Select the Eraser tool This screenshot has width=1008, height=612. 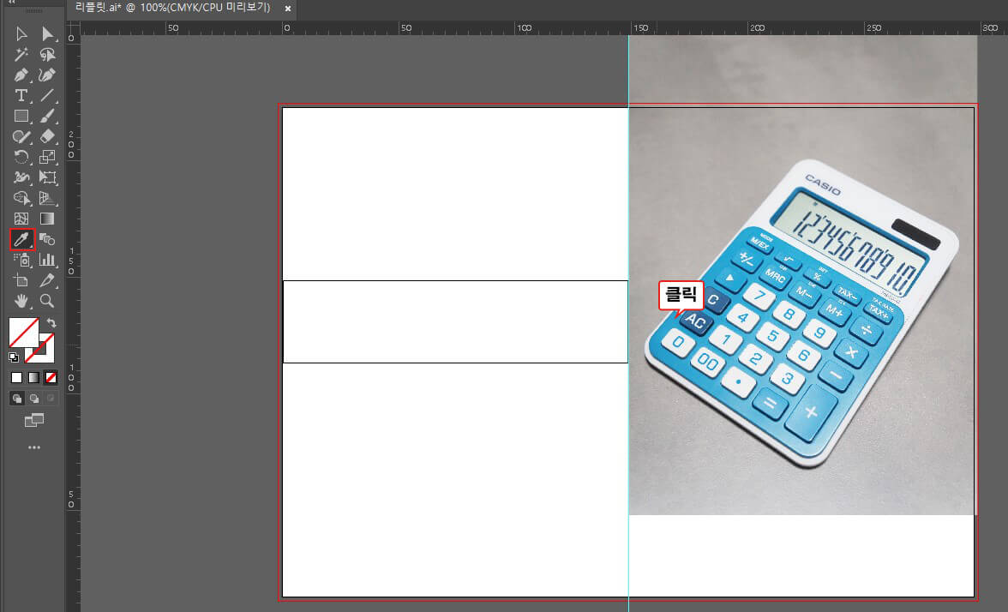[x=47, y=136]
